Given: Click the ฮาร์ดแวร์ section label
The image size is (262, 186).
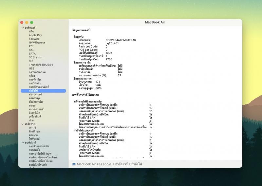Looking at the screenshot, I should click(30, 28).
